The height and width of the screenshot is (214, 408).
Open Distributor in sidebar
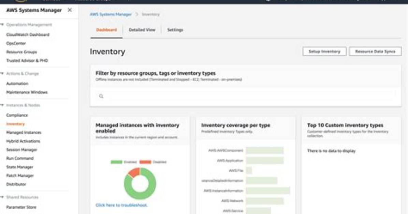point(16,184)
